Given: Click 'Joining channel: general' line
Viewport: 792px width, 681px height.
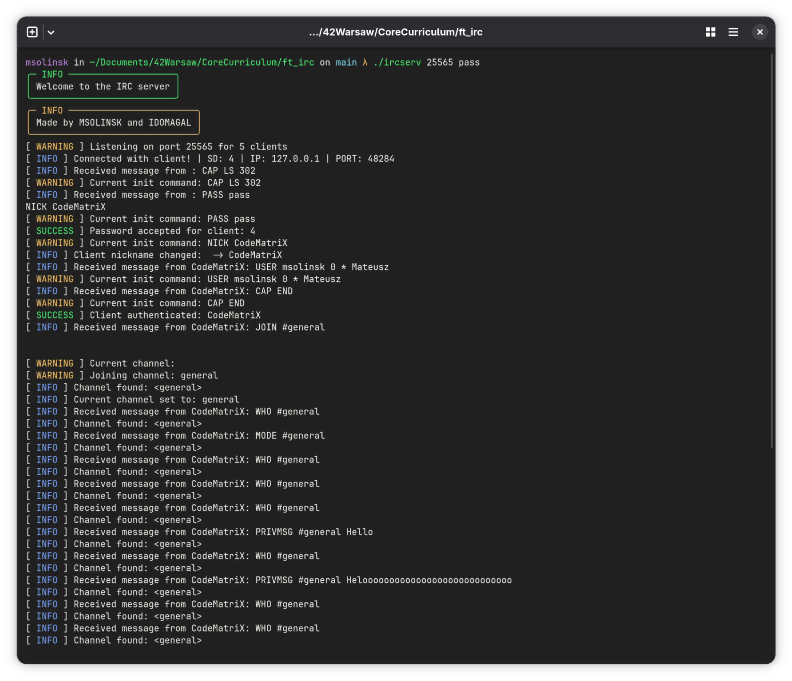Looking at the screenshot, I should coord(122,376).
